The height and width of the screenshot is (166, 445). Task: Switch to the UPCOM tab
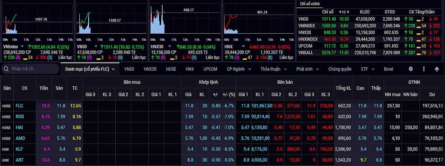211,69
